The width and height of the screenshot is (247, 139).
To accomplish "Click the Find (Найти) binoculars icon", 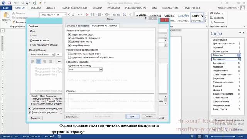I will point(211,13).
